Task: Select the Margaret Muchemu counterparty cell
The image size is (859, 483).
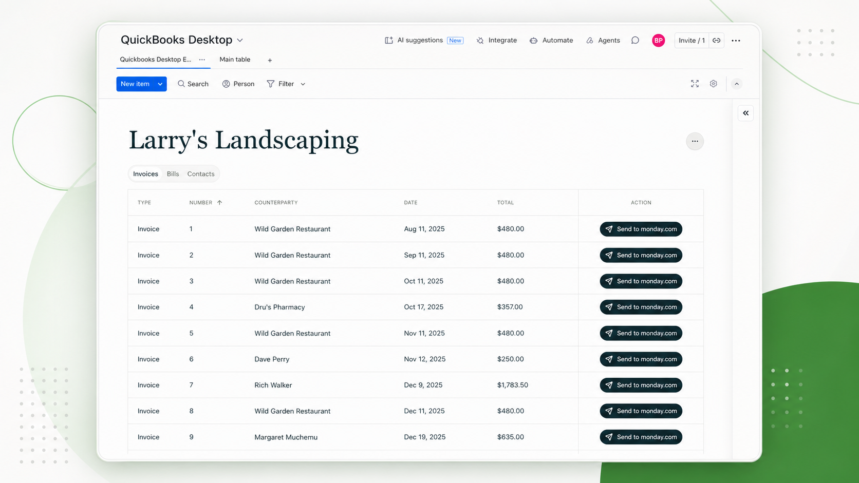Action: pos(286,437)
